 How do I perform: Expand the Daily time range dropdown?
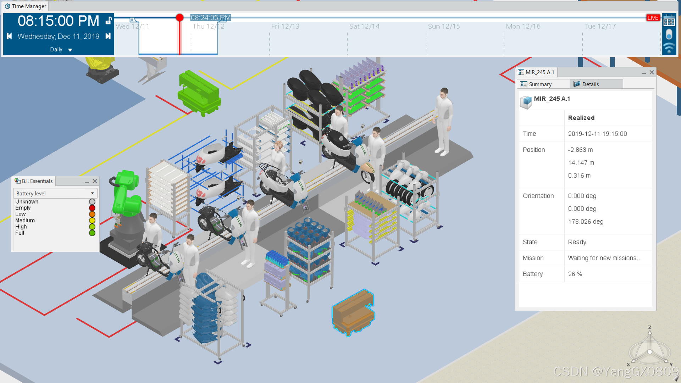coord(70,50)
